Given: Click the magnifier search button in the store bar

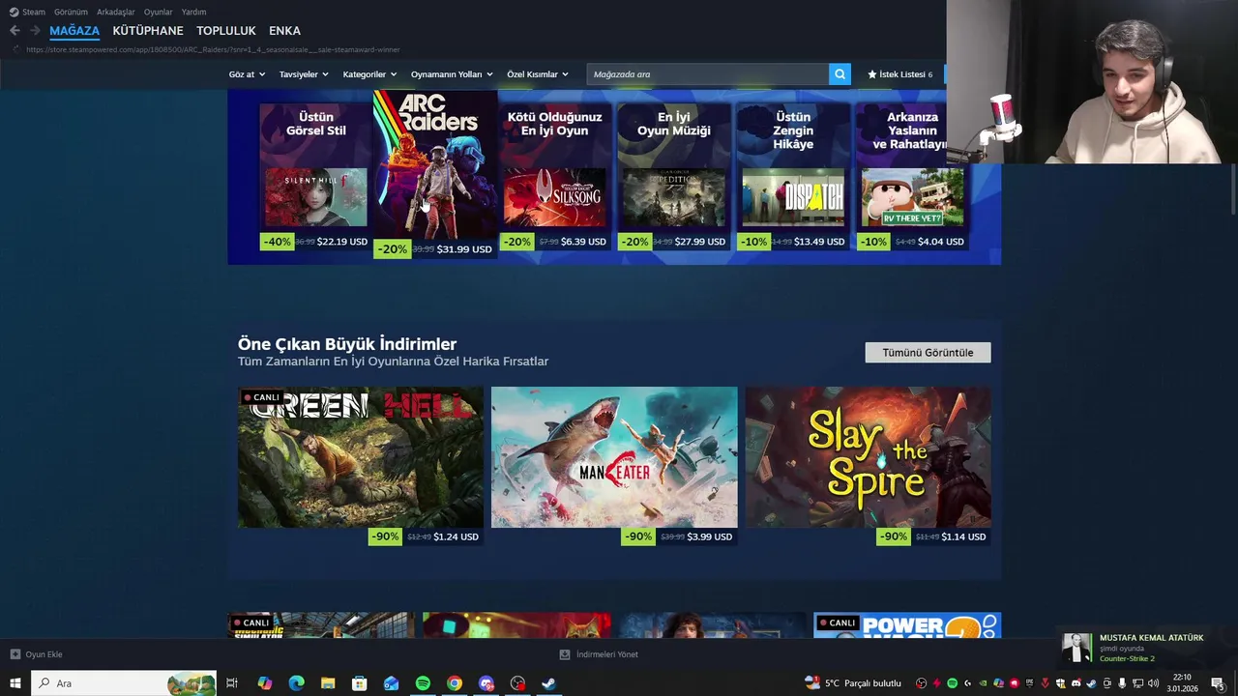Looking at the screenshot, I should [x=840, y=74].
